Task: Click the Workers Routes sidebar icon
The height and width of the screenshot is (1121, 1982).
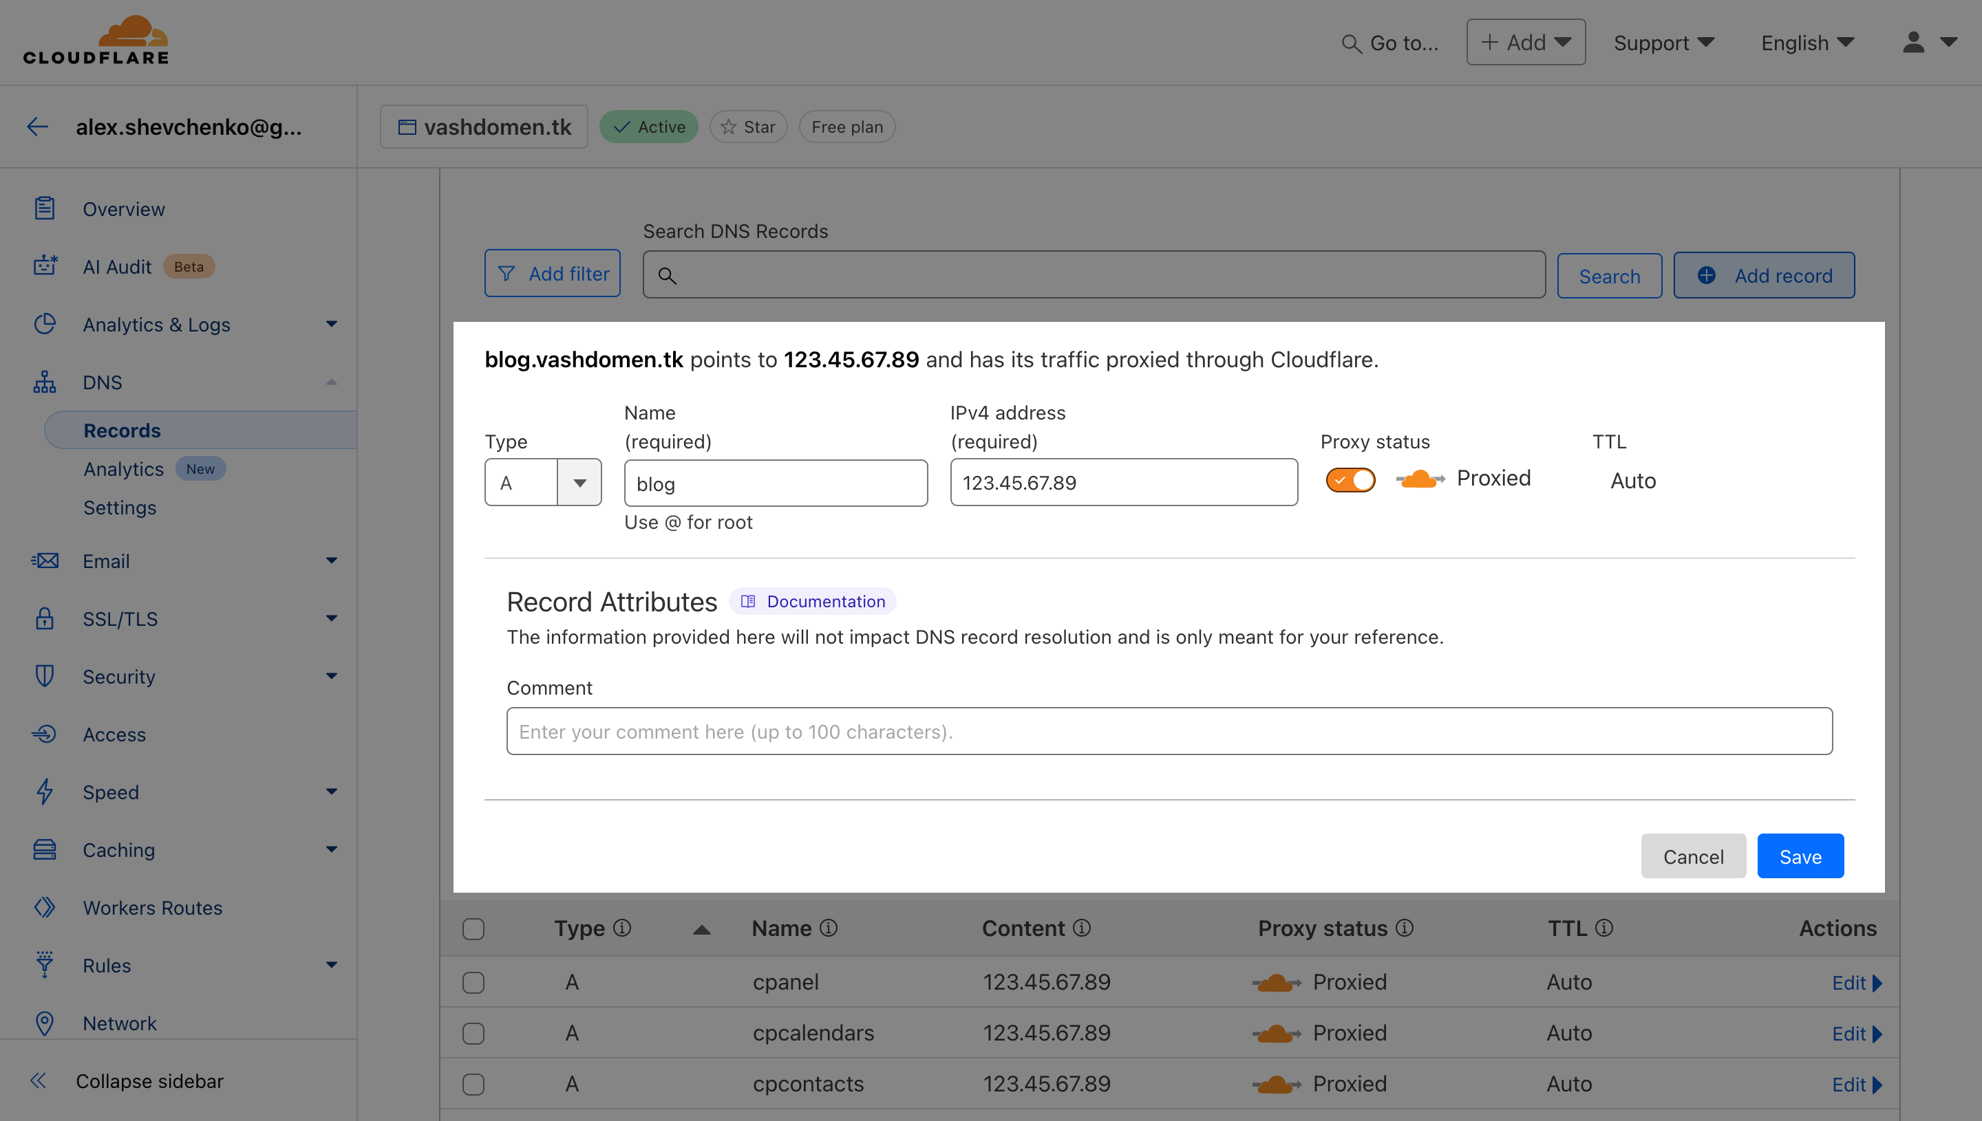Action: pyautogui.click(x=43, y=904)
